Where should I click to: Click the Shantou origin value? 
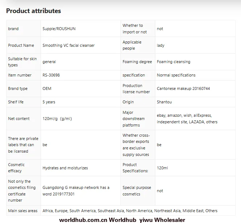164,102
